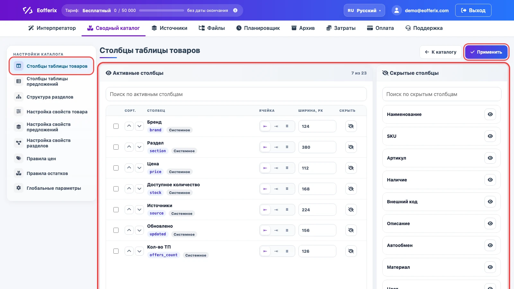Go back via К каталогу button
The height and width of the screenshot is (289, 514).
tap(440, 52)
